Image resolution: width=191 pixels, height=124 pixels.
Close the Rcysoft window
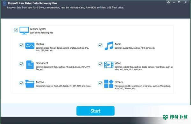(x=186, y=2)
